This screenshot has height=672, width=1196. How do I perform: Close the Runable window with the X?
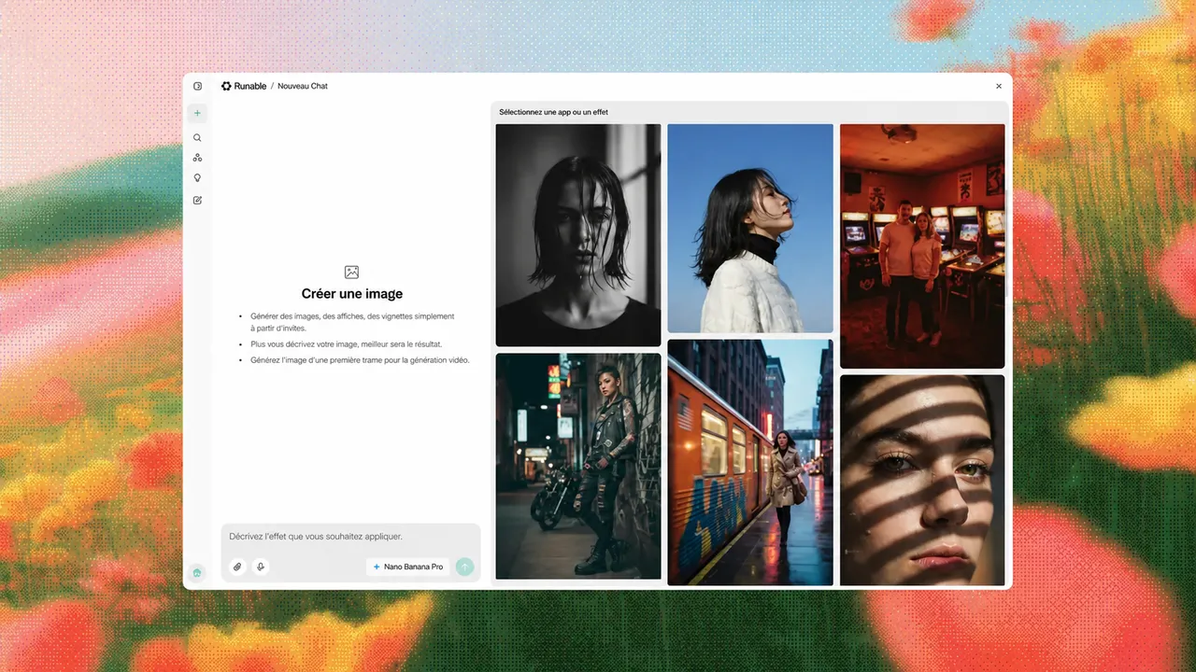point(999,86)
